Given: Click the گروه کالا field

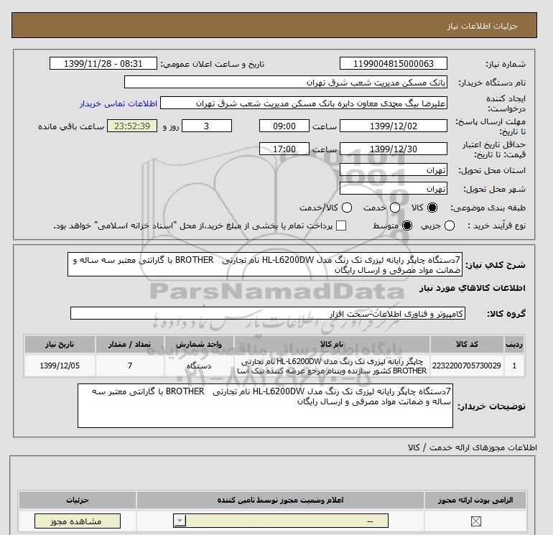Looking at the screenshot, I should pos(267,314).
